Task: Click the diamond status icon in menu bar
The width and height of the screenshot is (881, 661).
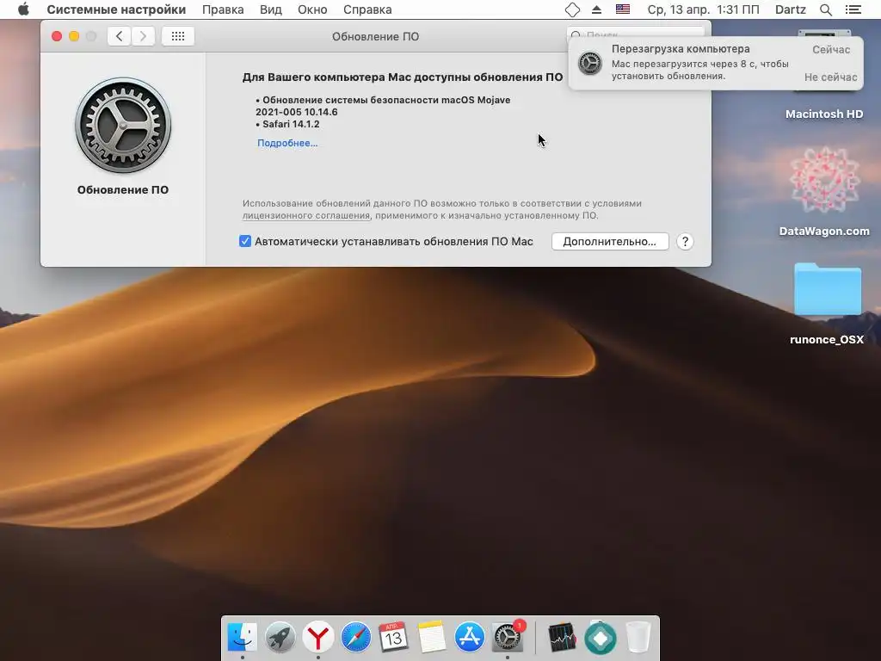Action: 572,9
